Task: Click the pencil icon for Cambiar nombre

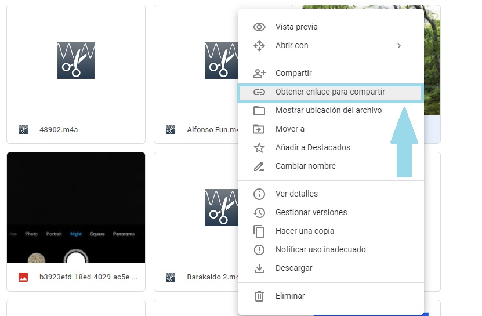Action: pos(259,166)
